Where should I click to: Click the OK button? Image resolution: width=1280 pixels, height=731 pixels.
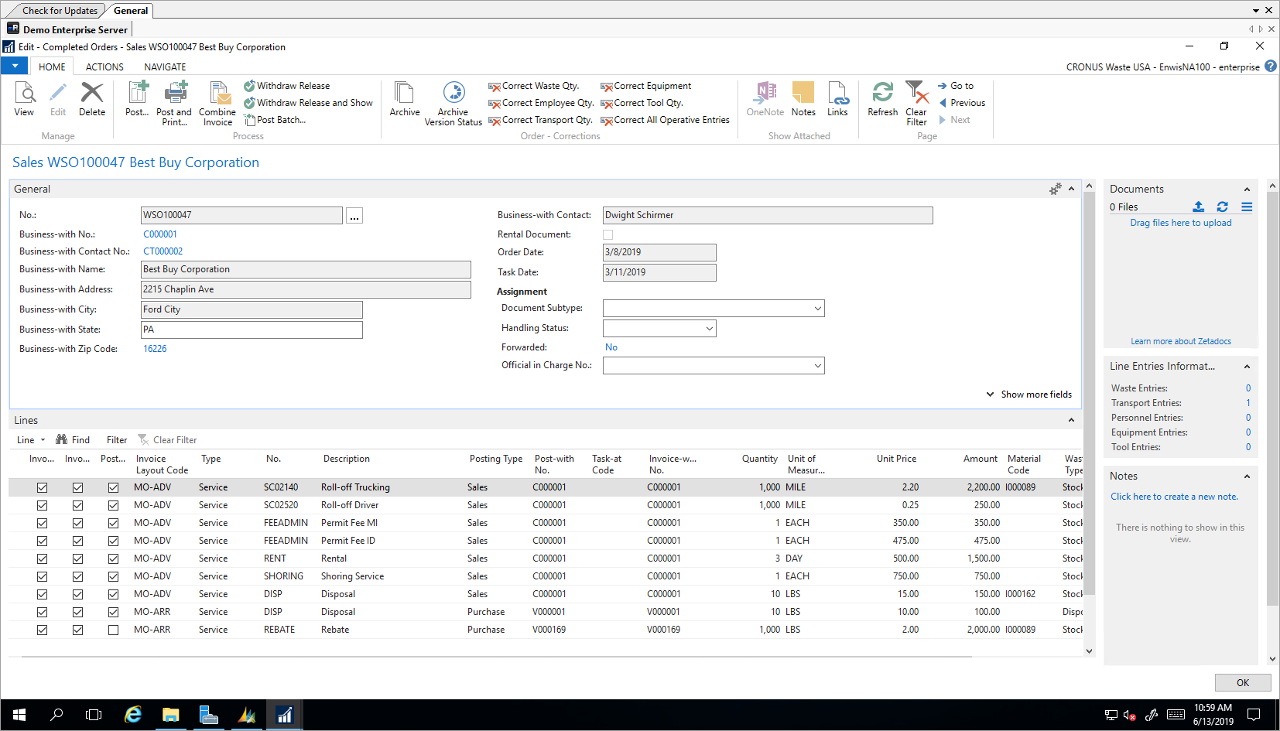(x=1243, y=682)
